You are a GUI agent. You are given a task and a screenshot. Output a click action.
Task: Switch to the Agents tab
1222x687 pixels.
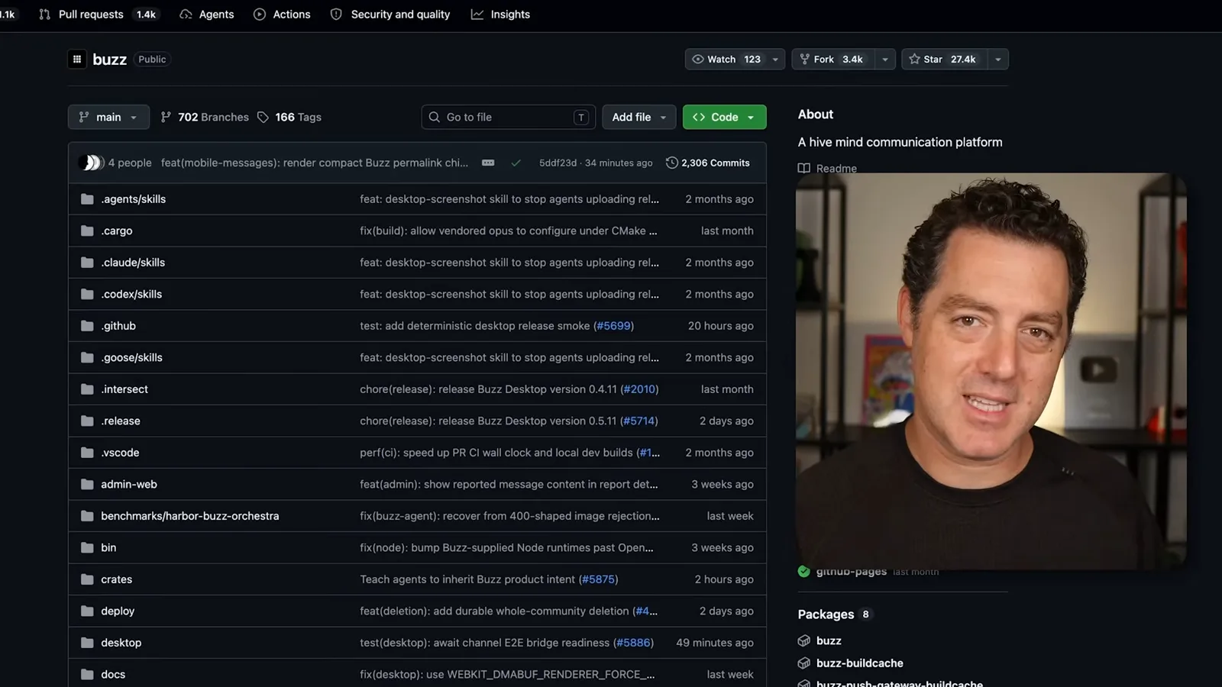pyautogui.click(x=207, y=15)
